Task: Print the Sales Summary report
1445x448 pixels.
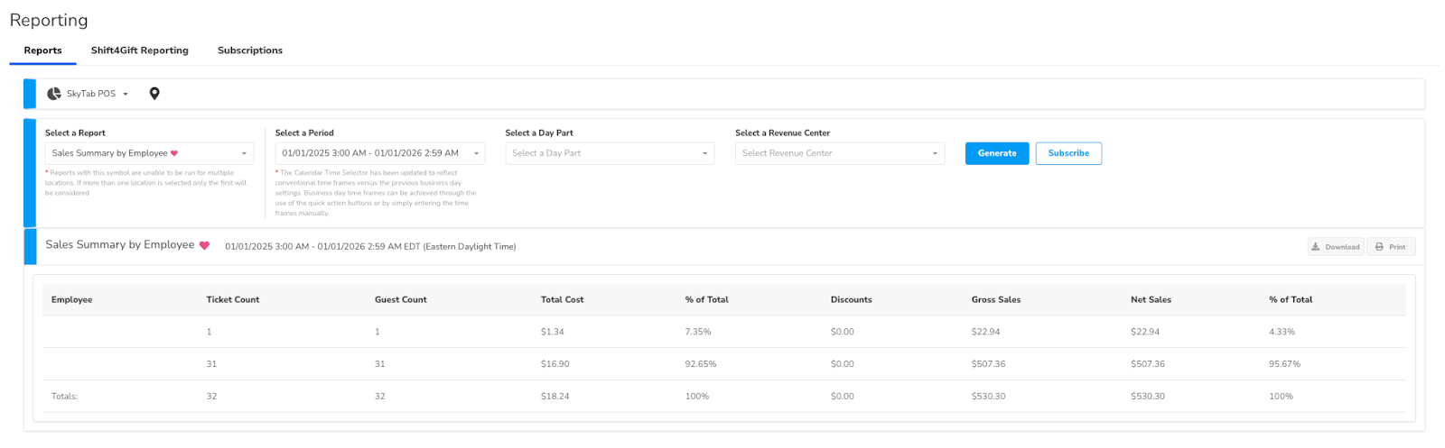Action: pos(1390,247)
